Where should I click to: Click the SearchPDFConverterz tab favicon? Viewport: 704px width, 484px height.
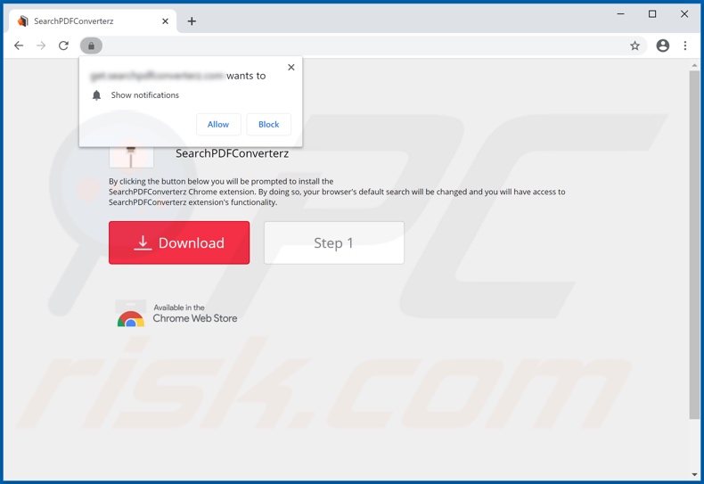23,21
